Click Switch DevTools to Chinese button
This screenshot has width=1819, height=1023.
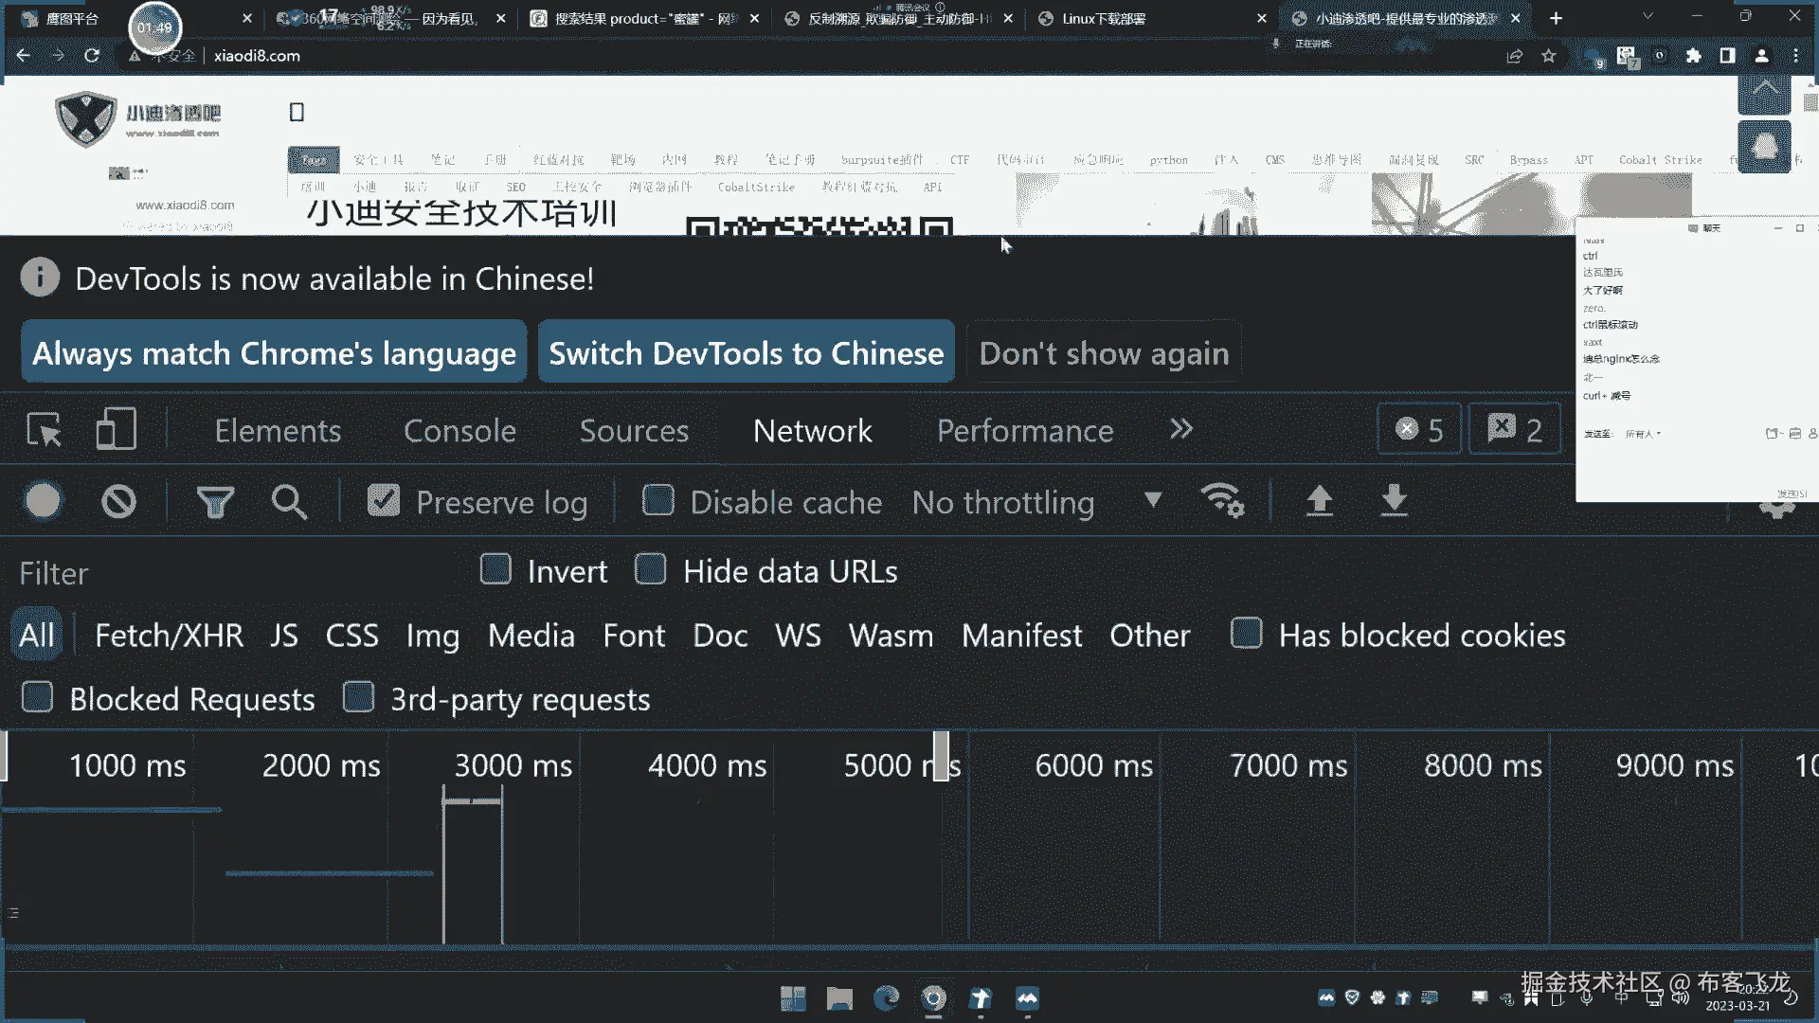pos(747,353)
